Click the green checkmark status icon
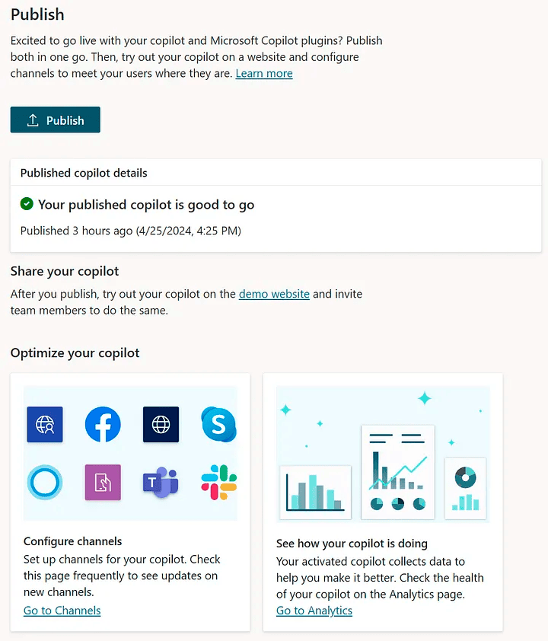 point(27,203)
